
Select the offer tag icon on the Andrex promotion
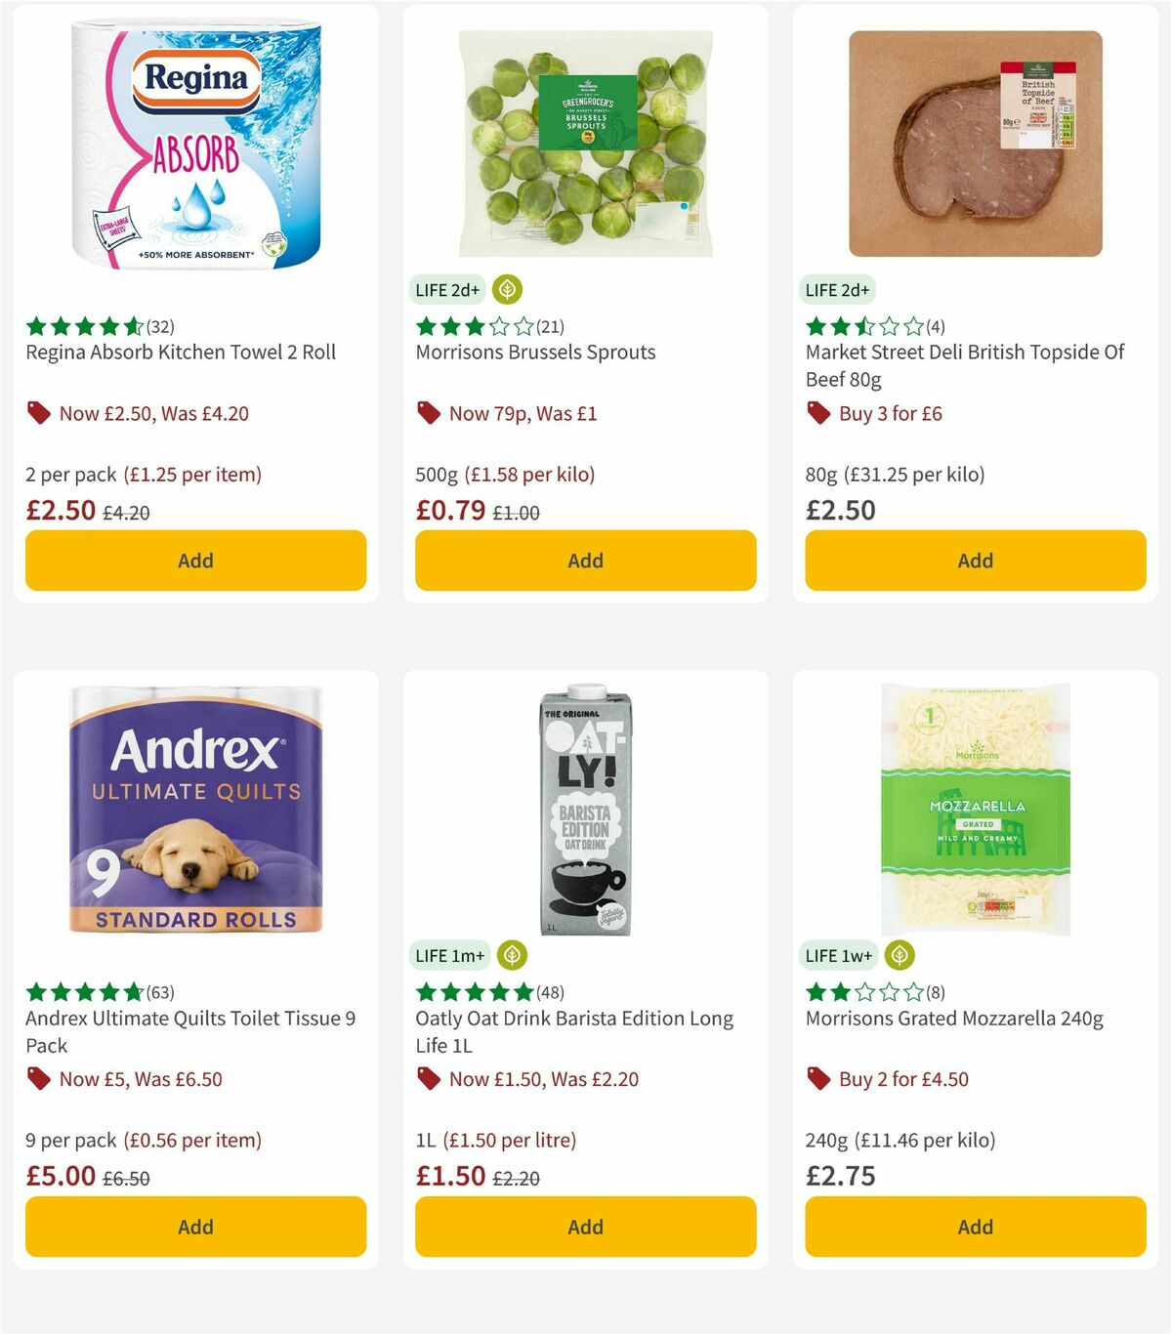(x=38, y=1079)
